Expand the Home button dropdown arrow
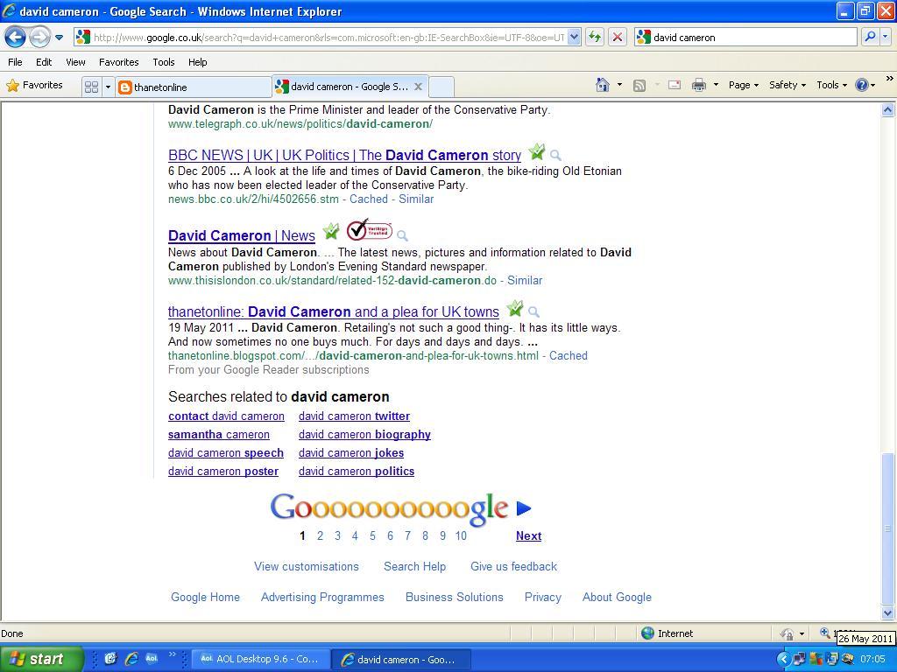 coord(619,85)
